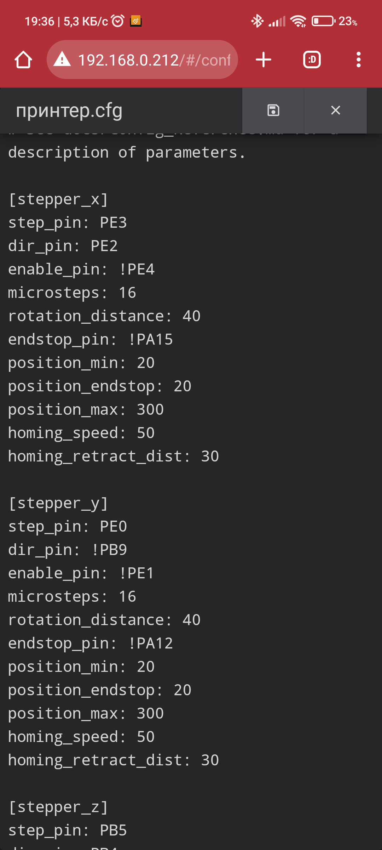The height and width of the screenshot is (850, 382).
Task: Click the stepper_y dir_pin !PB9 line
Action: pyautogui.click(x=68, y=550)
